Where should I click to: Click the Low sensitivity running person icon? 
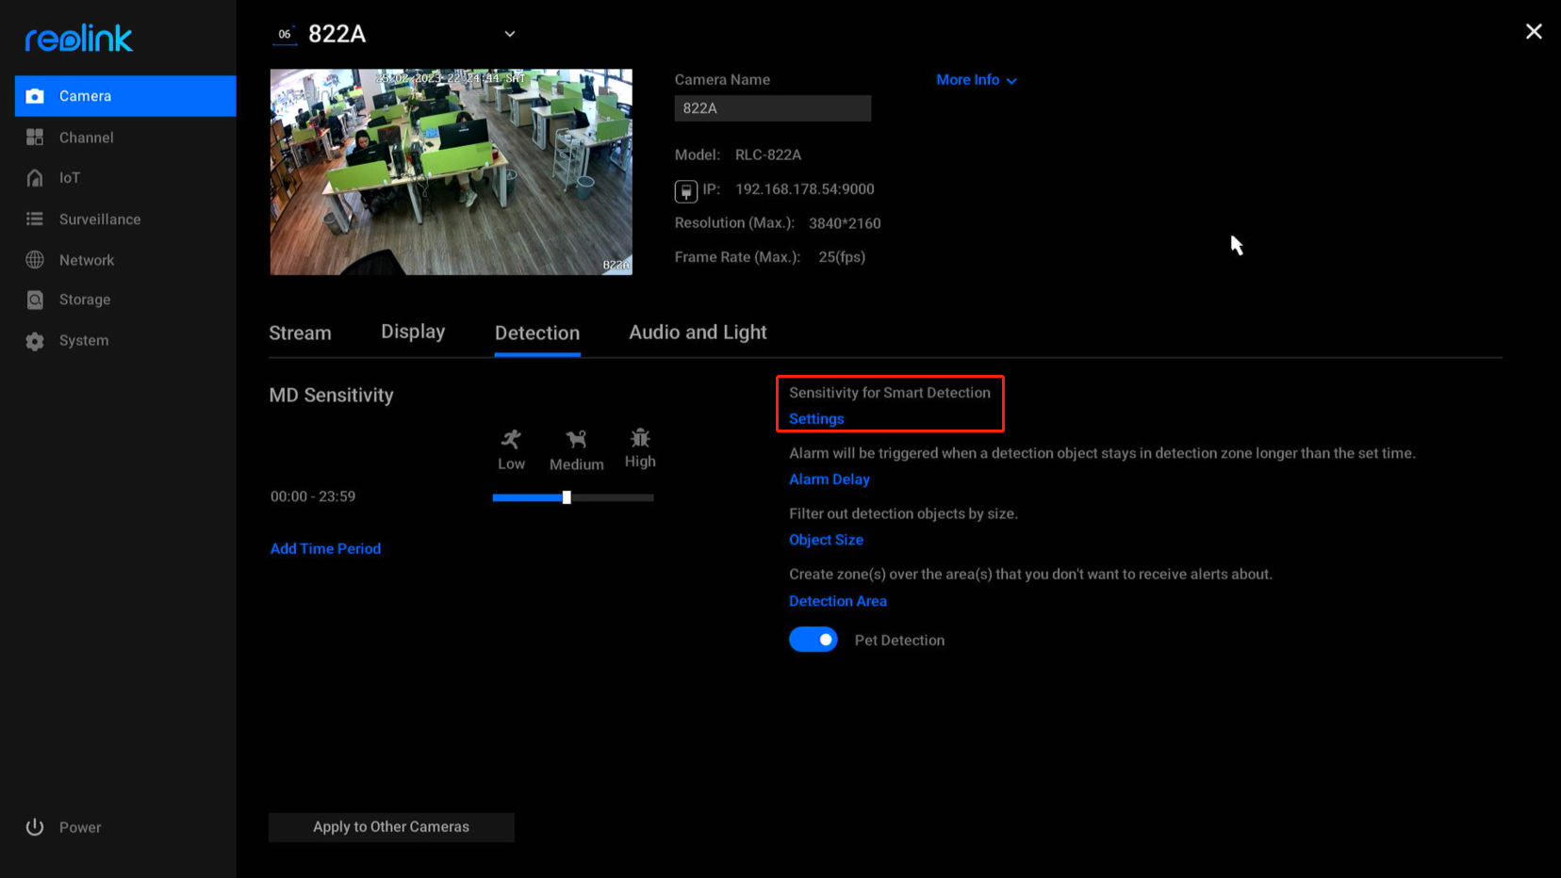[511, 439]
